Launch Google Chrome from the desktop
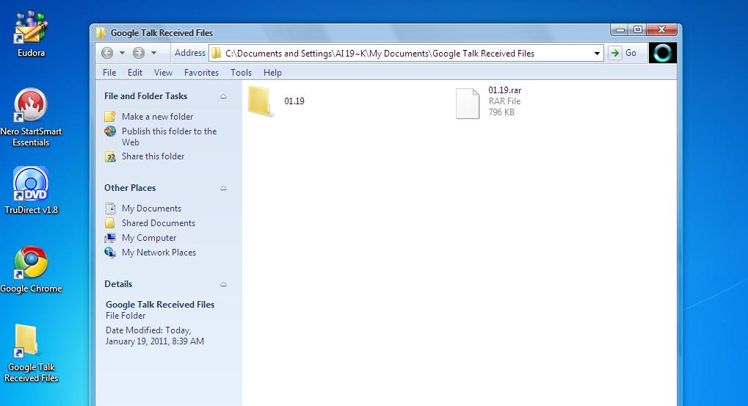The width and height of the screenshot is (748, 406). point(31,263)
